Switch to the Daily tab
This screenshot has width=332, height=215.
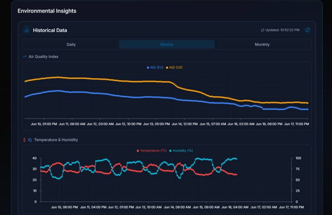(71, 44)
